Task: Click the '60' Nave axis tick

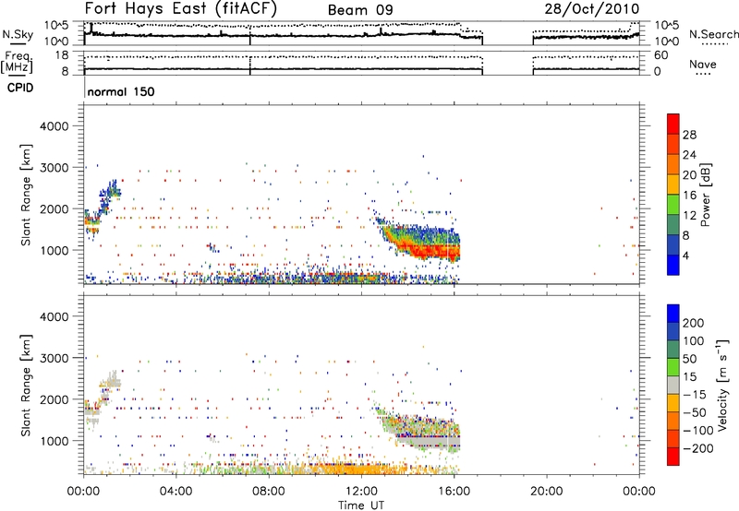Action: tap(661, 55)
